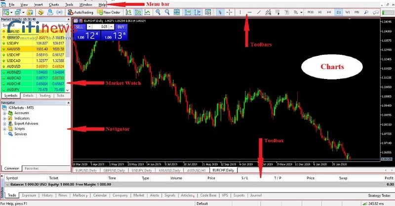Open the Insert menu

[x=39, y=4]
